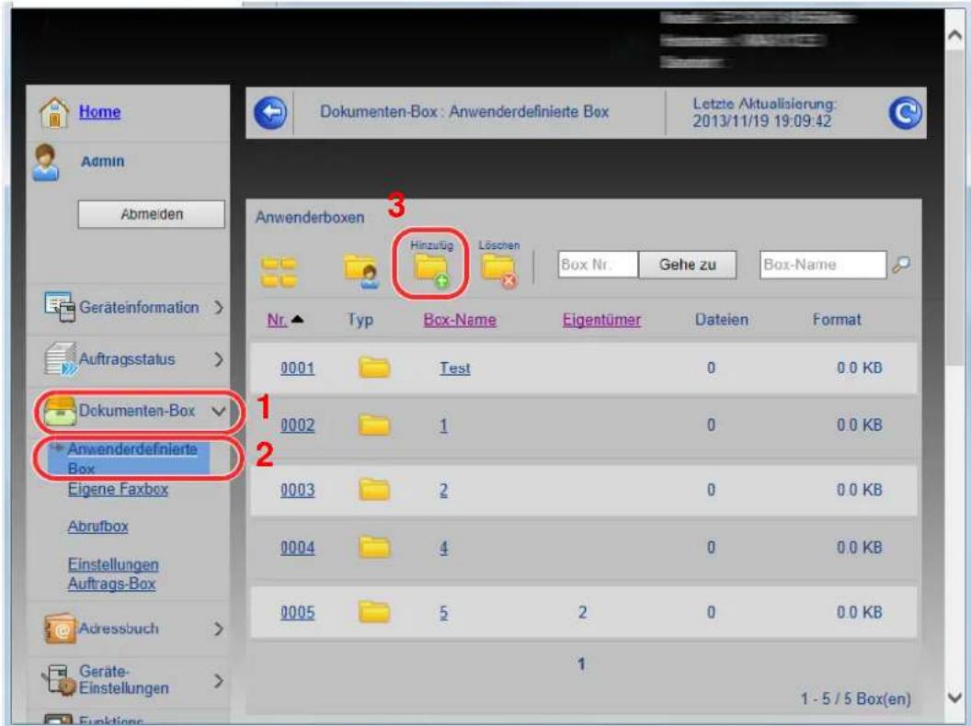This screenshot has height=726, width=971.
Task: Click folder icon in row 0003
Action: click(x=374, y=489)
